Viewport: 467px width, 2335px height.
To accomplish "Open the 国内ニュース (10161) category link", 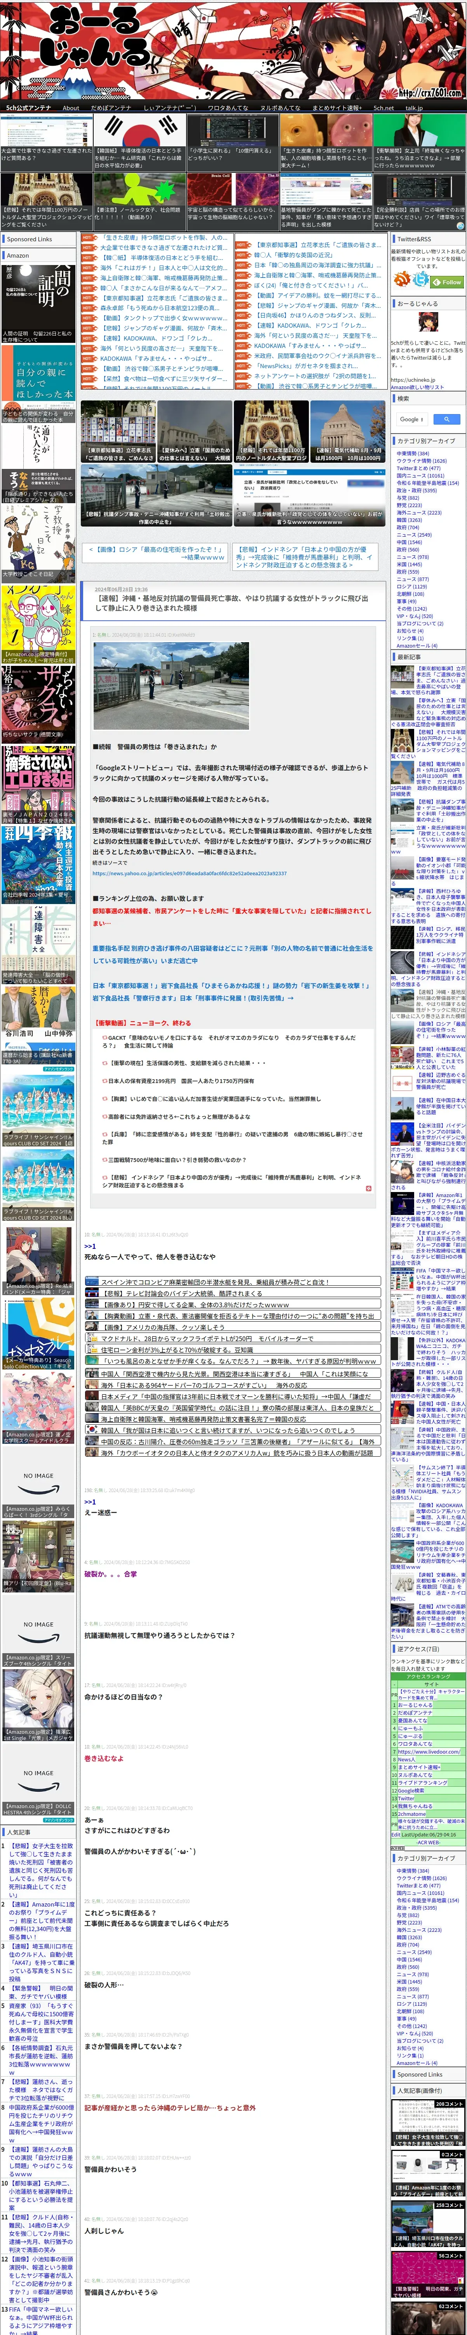I will coord(421,476).
